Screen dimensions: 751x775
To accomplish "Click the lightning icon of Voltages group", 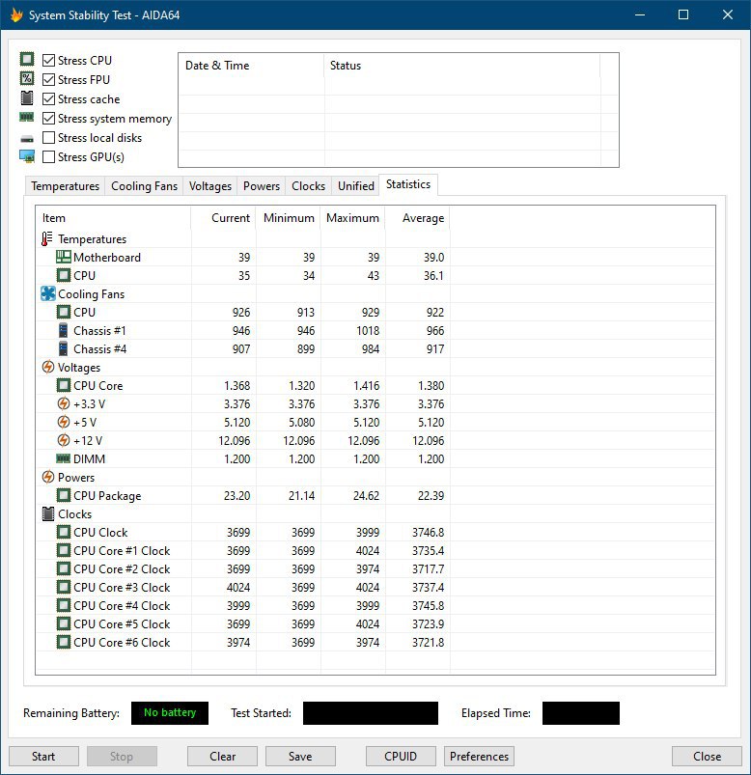I will click(48, 367).
